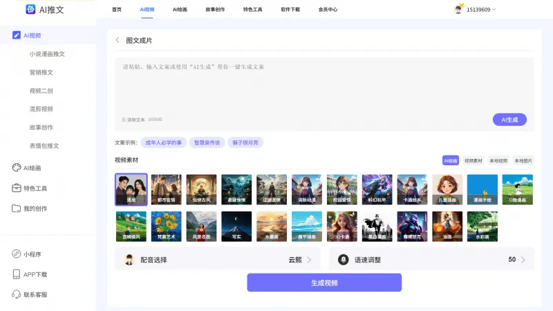The height and width of the screenshot is (311, 553).
Task: Choose the 智慧泉传说 sample text
Action: pyautogui.click(x=207, y=142)
